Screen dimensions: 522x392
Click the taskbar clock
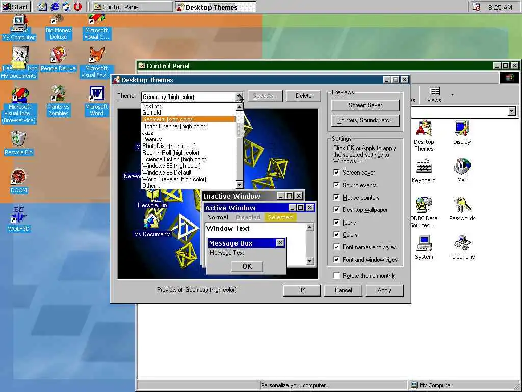tap(500, 7)
